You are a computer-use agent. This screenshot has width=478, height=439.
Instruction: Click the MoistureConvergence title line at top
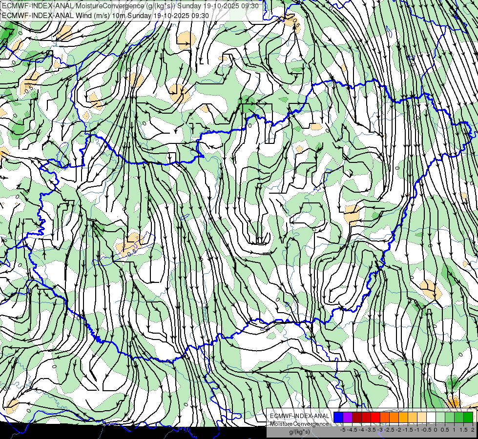[x=130, y=6]
